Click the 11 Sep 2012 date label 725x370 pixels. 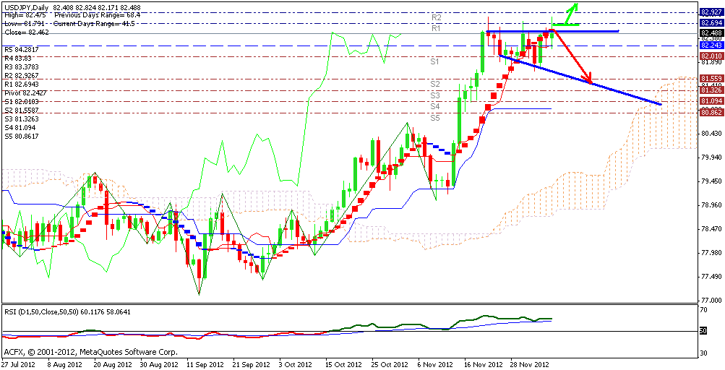pyautogui.click(x=205, y=365)
